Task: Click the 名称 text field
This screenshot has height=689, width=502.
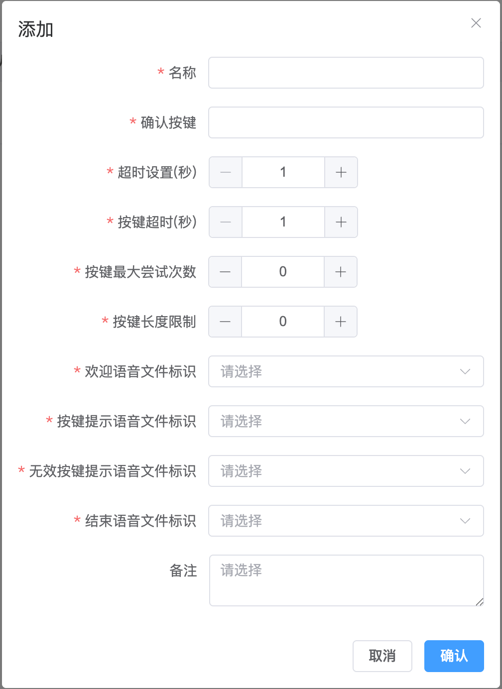Action: (x=346, y=73)
